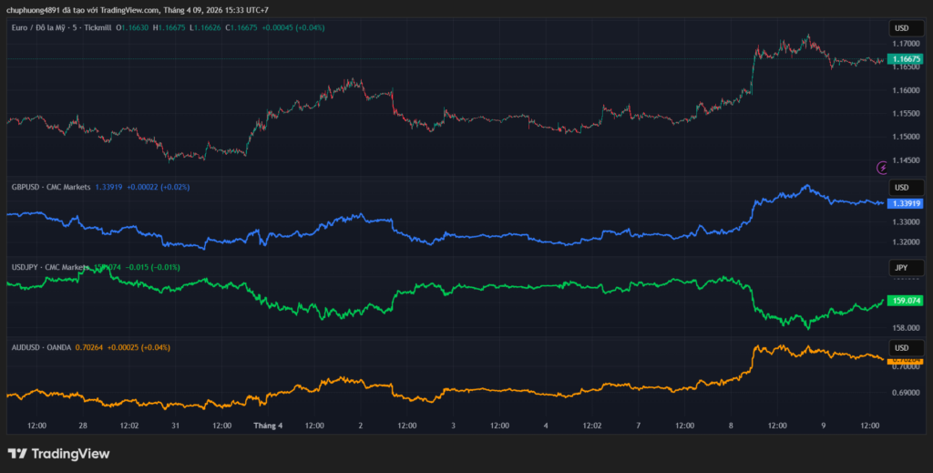Open the USD currency selector in the GBPUSD pane
Screen dimensions: 933x473
click(902, 188)
